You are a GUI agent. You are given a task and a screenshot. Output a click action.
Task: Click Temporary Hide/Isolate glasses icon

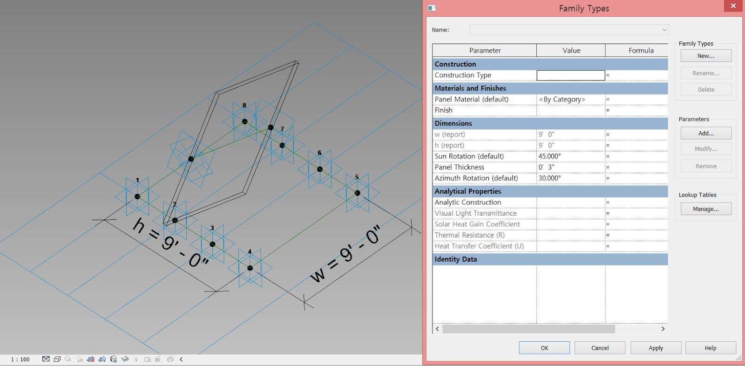125,359
